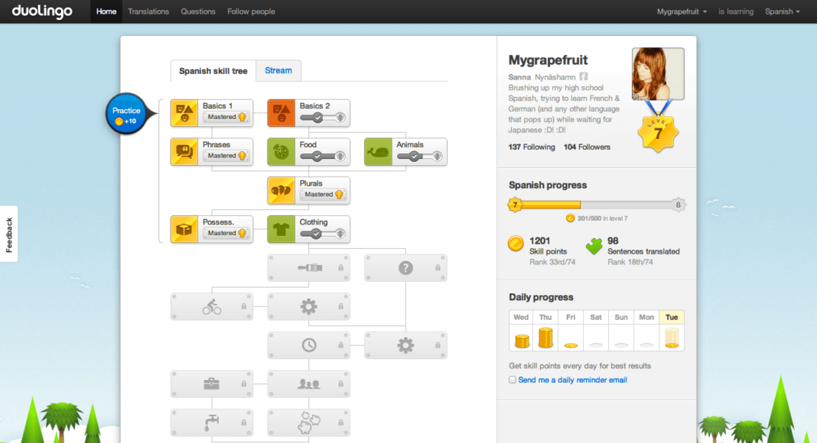Switch to the Stream tab
The height and width of the screenshot is (443, 817).
click(278, 70)
